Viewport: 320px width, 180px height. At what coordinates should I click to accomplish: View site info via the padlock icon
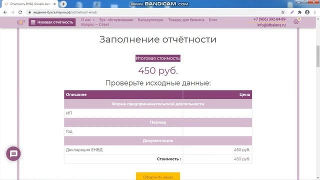(x=29, y=12)
